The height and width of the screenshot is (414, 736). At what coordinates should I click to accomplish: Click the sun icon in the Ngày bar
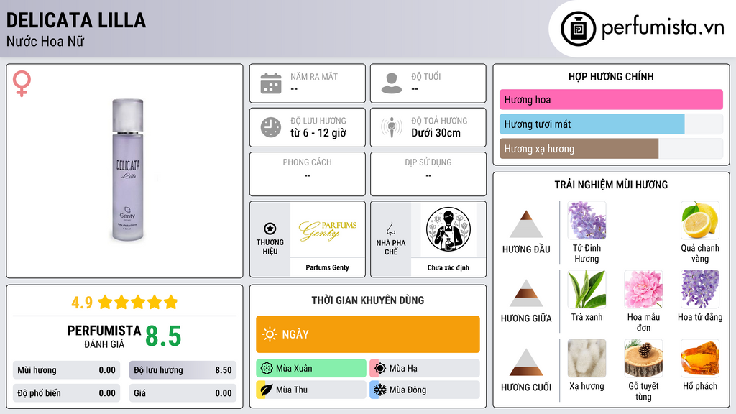click(270, 334)
